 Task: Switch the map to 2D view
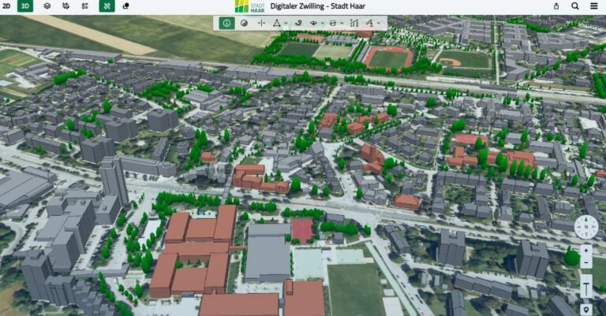click(x=6, y=6)
